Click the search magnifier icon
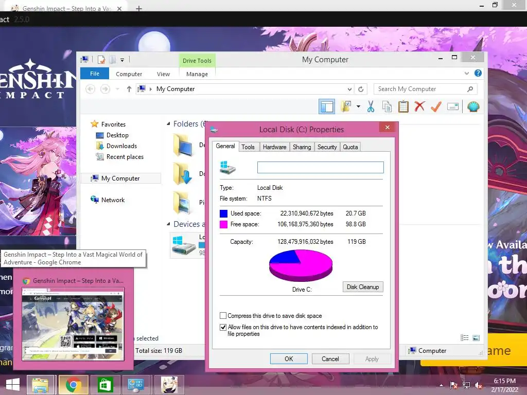 [470, 89]
